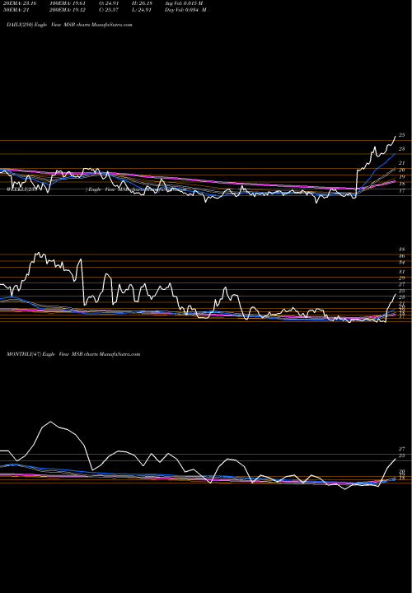Click the C: 25.57 close price text

click(x=108, y=10)
